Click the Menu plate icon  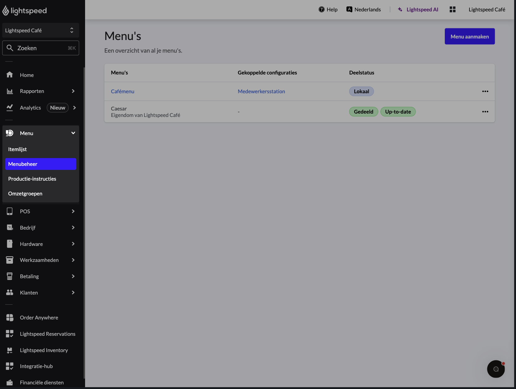pos(10,133)
